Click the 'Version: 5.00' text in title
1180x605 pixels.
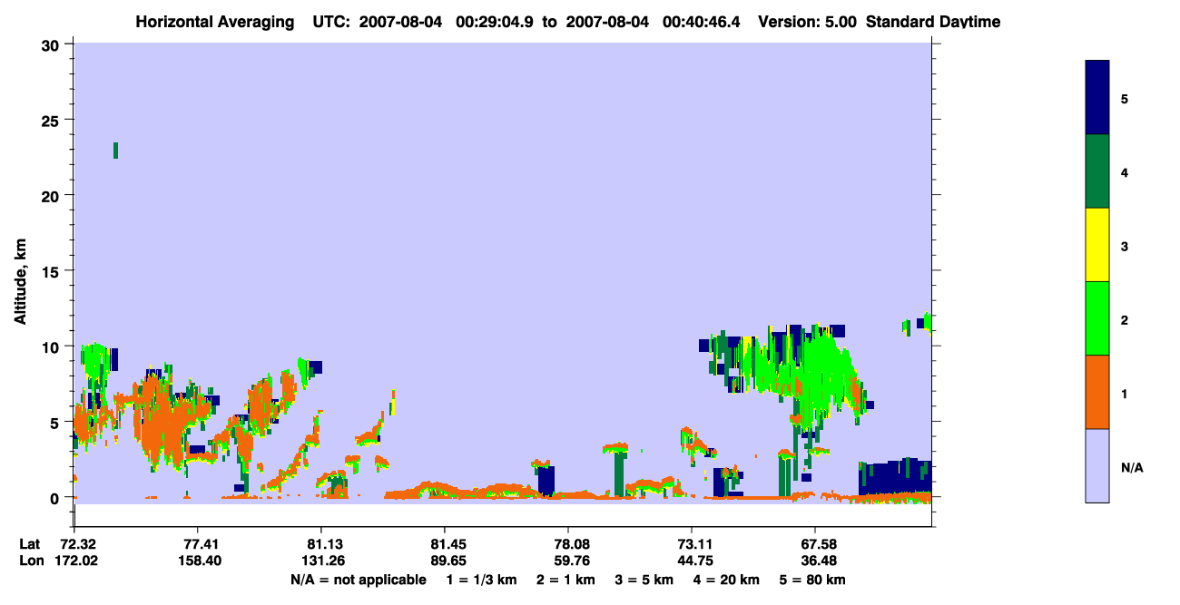point(807,21)
